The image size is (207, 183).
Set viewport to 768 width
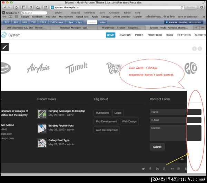click(x=33, y=22)
